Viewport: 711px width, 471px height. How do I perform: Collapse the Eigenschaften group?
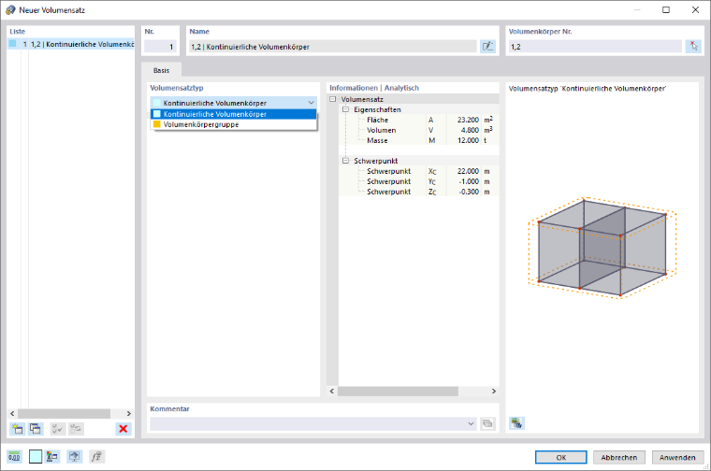click(x=345, y=109)
